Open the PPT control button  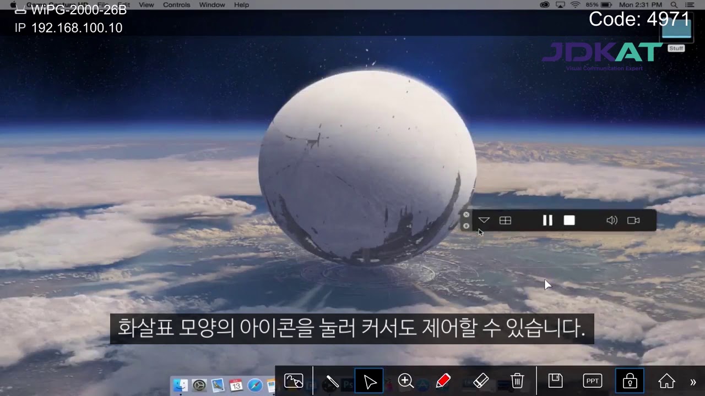point(593,381)
